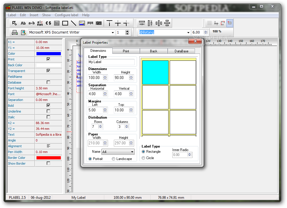
Task: Choose the a+b combined text tool
Action: click(32, 23)
